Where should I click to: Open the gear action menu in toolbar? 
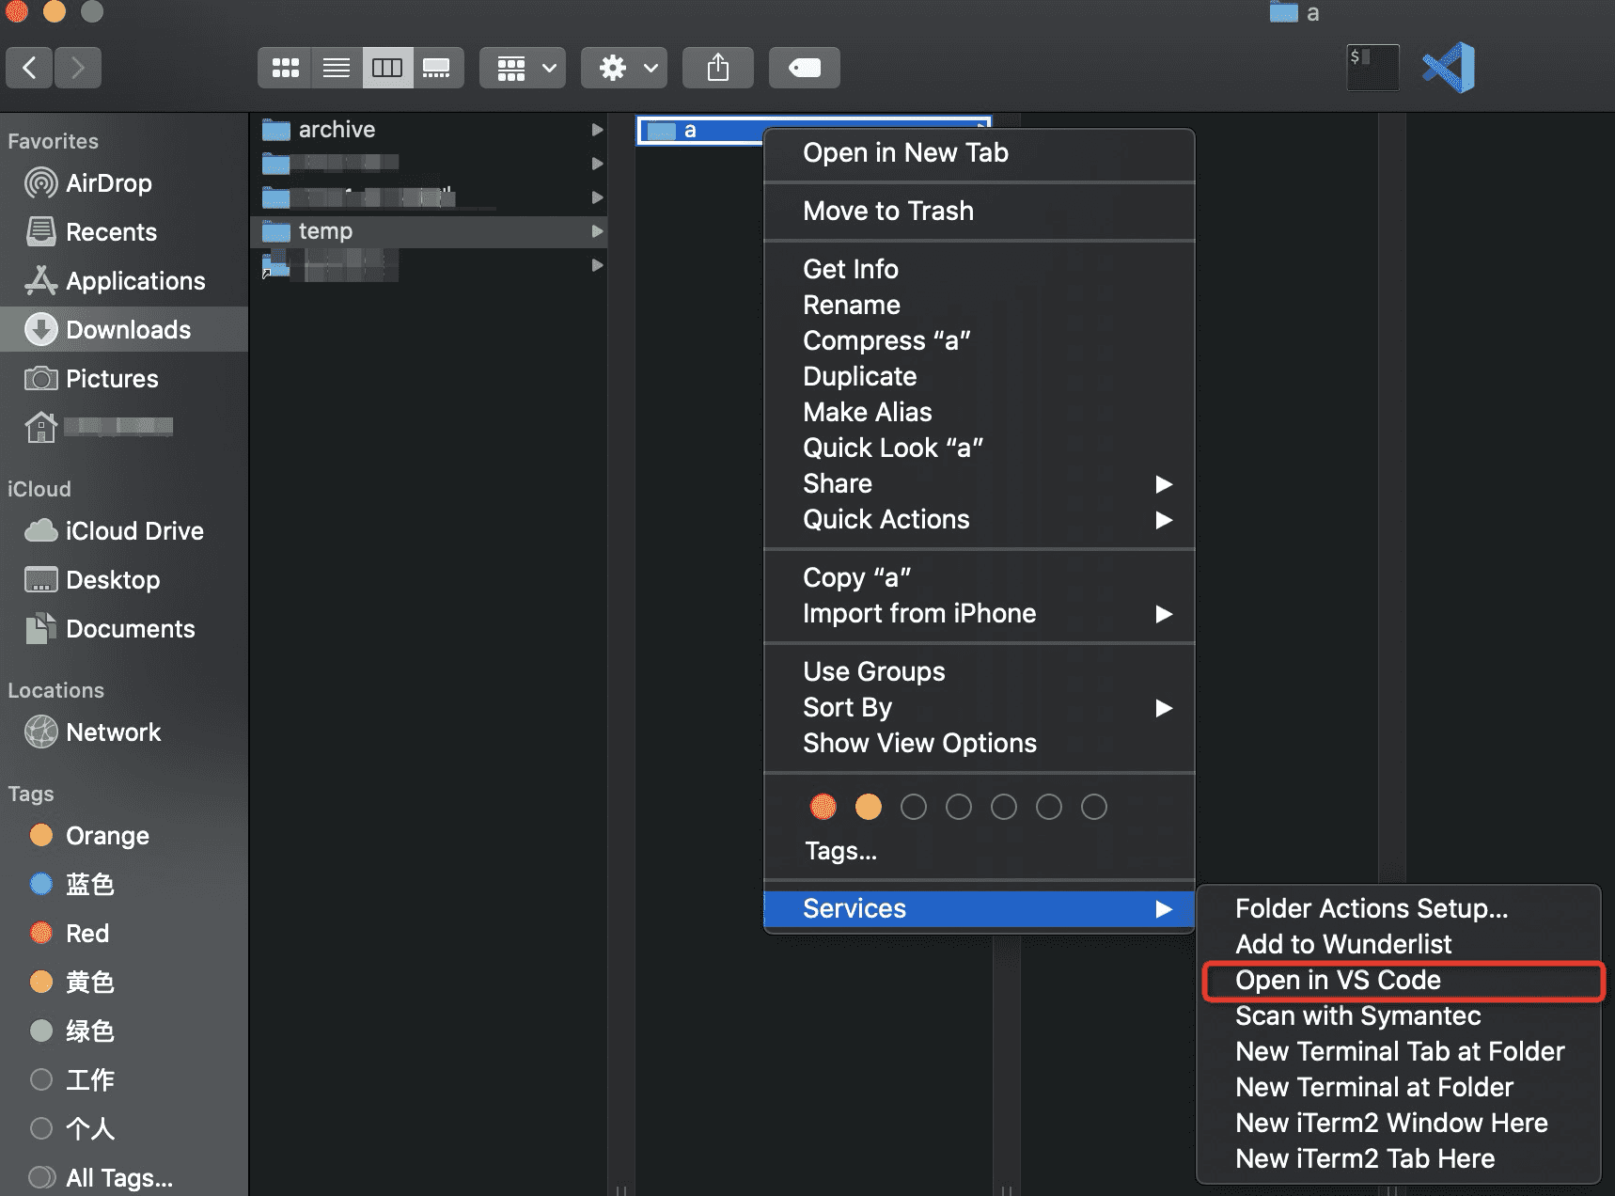point(624,68)
